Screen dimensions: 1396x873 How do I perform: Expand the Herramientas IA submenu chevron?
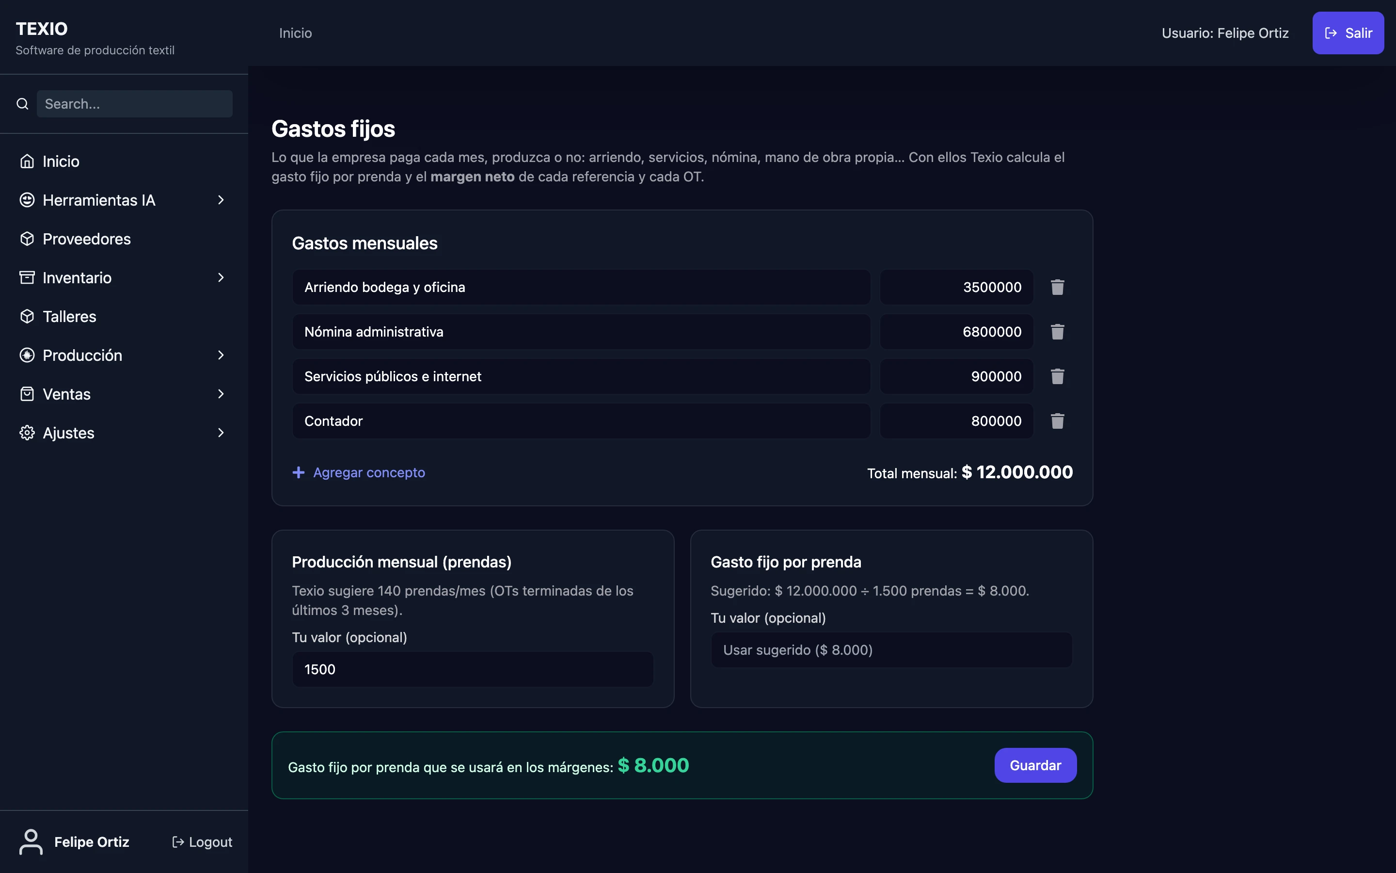221,200
